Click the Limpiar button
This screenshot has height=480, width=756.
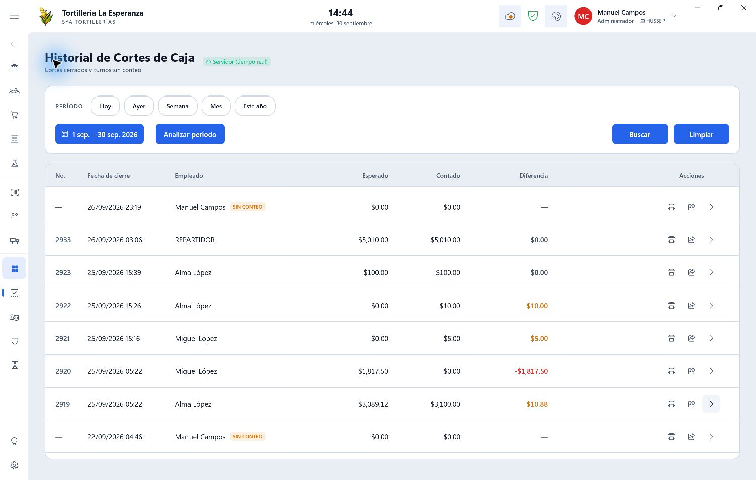click(x=701, y=134)
